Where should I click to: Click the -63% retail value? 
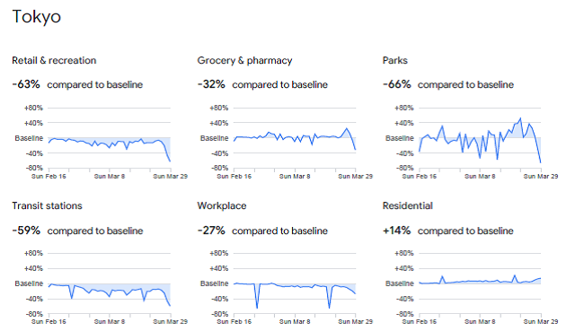[26, 84]
